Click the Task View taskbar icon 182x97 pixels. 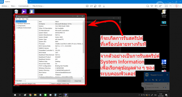coord(20,95)
